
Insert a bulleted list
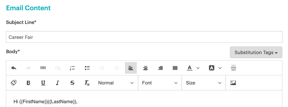[87, 68]
